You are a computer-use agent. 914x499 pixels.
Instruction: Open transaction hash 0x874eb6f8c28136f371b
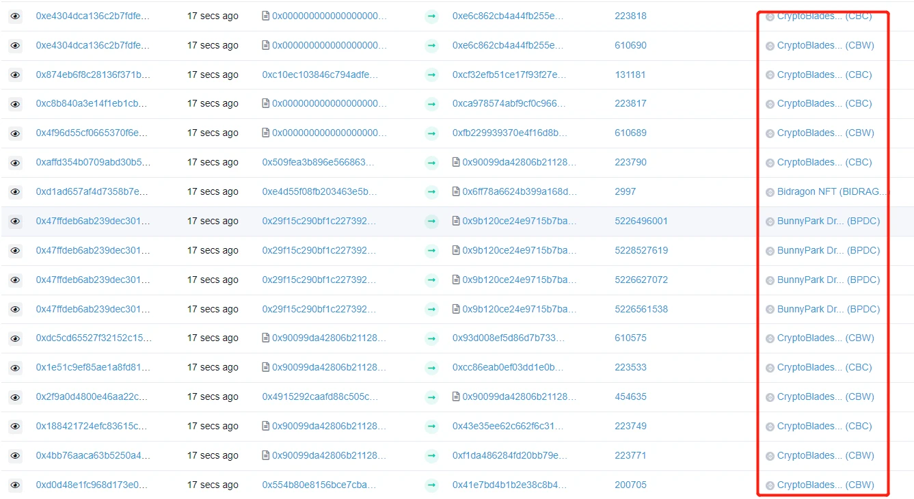click(93, 75)
